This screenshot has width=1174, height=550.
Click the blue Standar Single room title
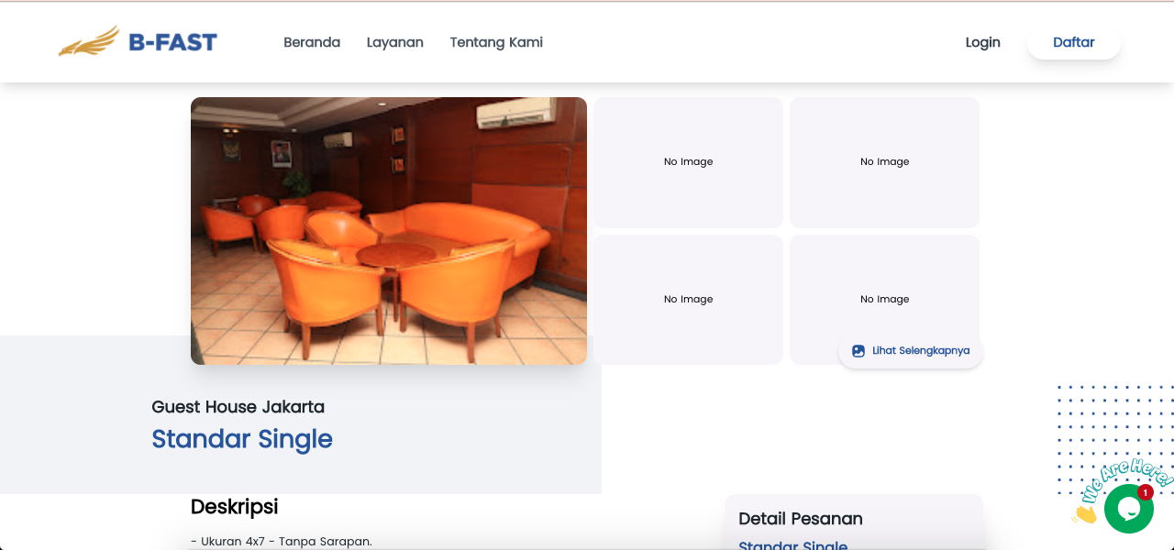tap(242, 439)
